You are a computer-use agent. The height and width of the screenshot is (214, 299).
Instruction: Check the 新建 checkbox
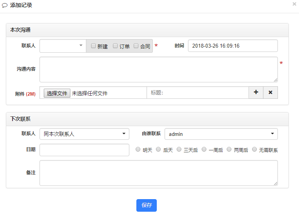click(x=93, y=46)
